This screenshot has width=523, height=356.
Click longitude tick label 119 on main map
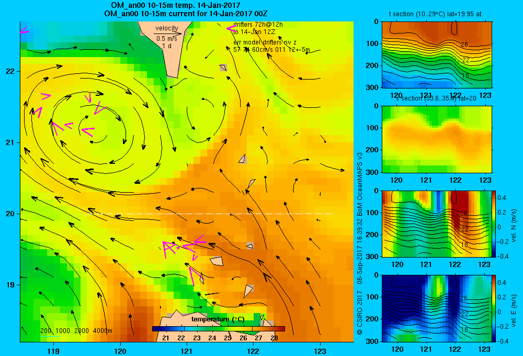53,351
